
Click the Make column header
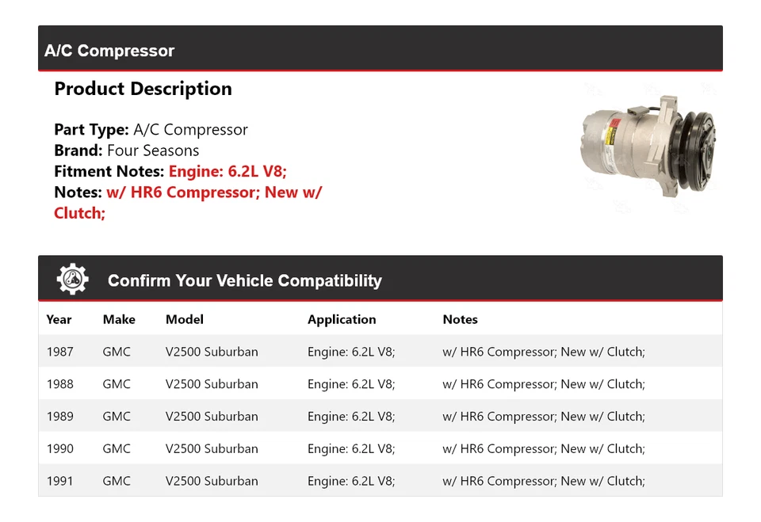click(x=119, y=319)
